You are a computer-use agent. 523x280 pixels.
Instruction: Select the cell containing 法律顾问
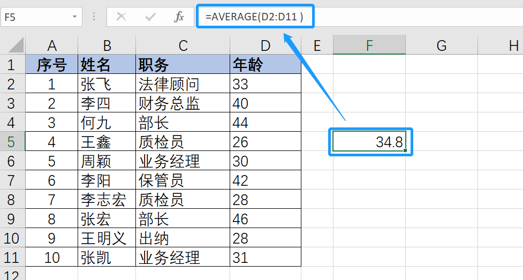coord(183,84)
